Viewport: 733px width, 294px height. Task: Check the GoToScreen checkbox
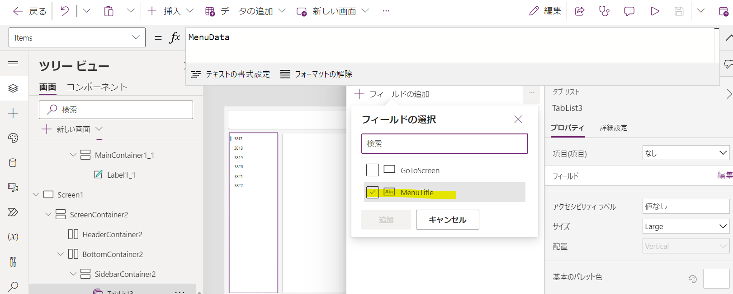click(x=373, y=170)
